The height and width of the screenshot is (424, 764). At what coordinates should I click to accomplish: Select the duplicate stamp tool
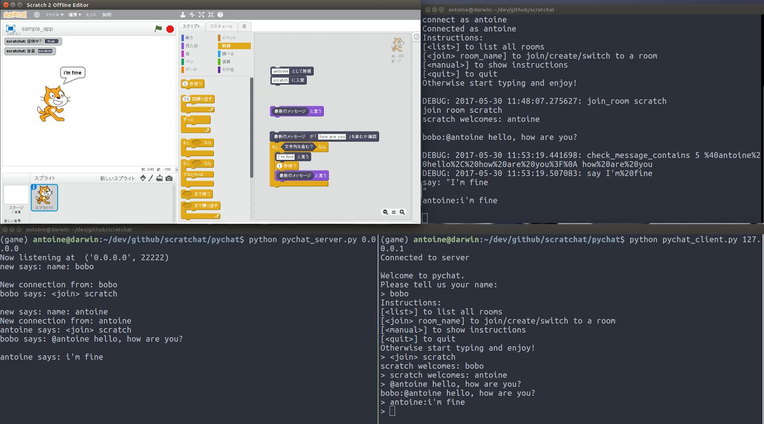pos(182,15)
